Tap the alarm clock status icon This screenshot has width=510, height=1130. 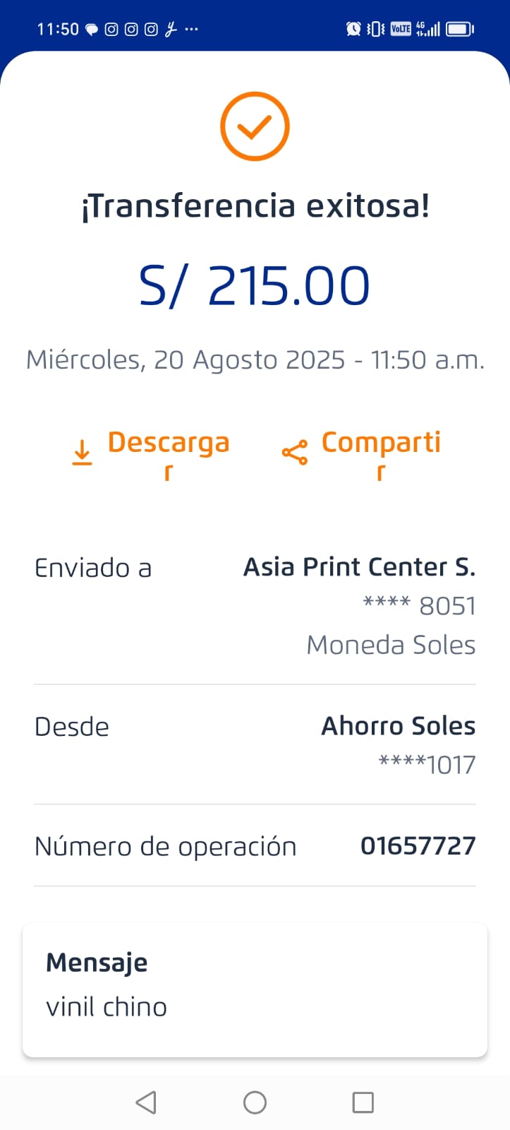[353, 29]
